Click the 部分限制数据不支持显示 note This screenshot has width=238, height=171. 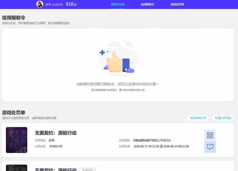(118, 90)
